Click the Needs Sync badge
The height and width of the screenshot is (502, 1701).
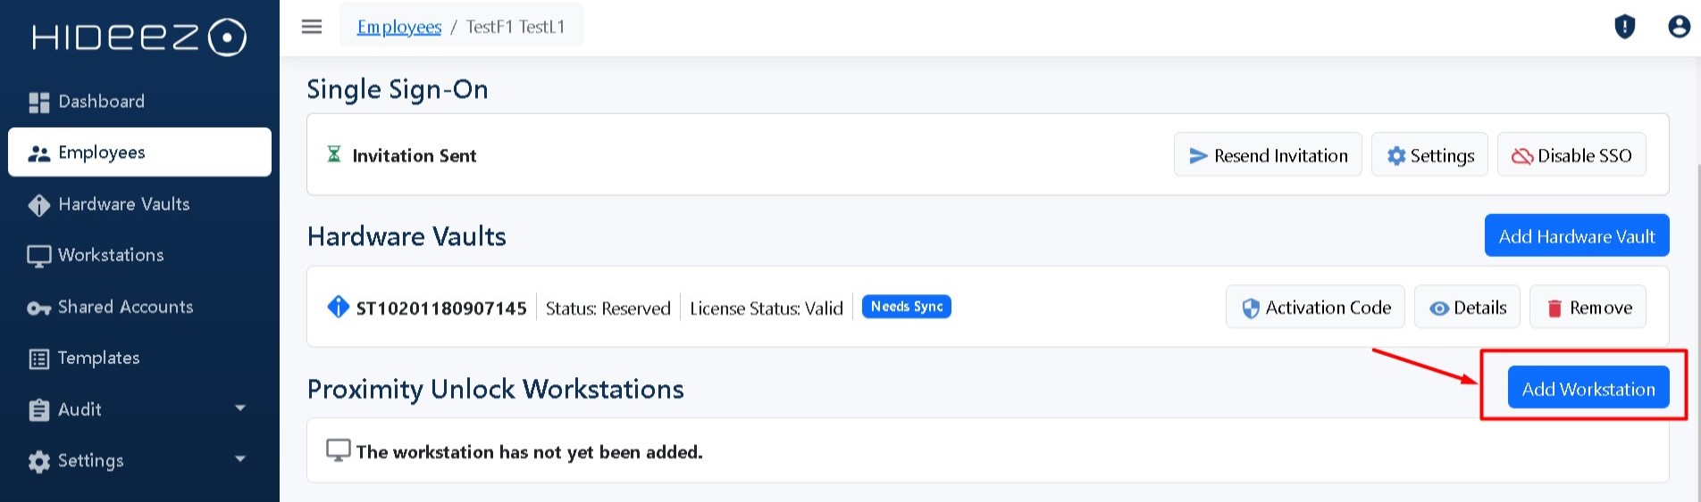906,307
